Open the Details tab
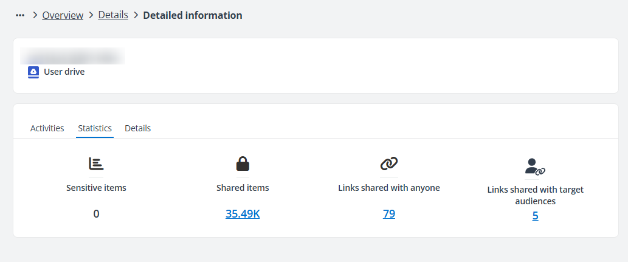This screenshot has height=262, width=628. point(138,128)
